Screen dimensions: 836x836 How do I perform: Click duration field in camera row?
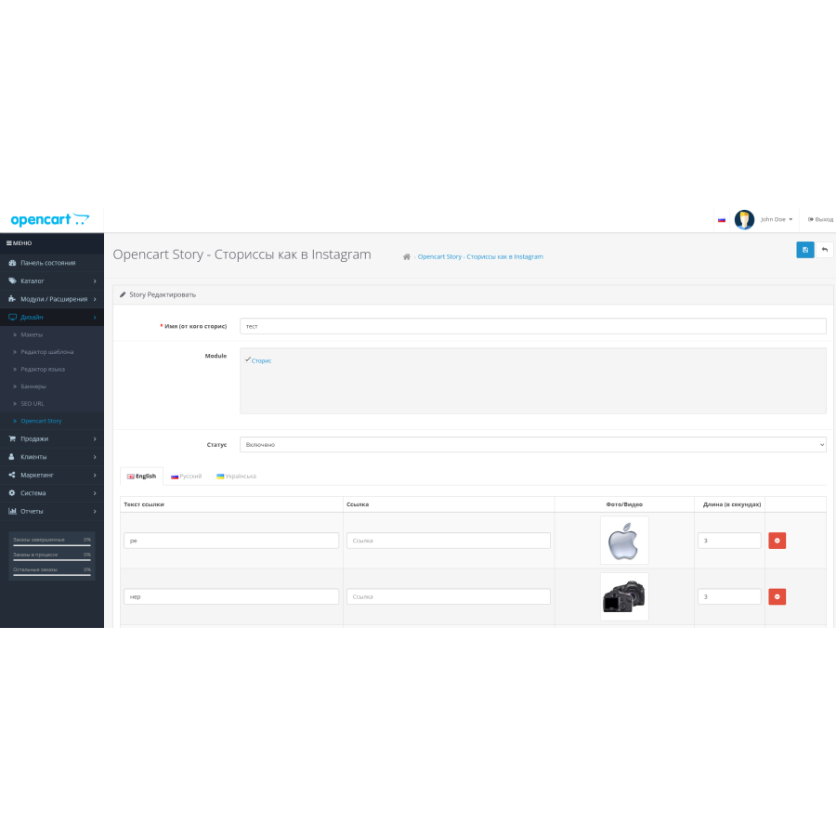(x=729, y=596)
